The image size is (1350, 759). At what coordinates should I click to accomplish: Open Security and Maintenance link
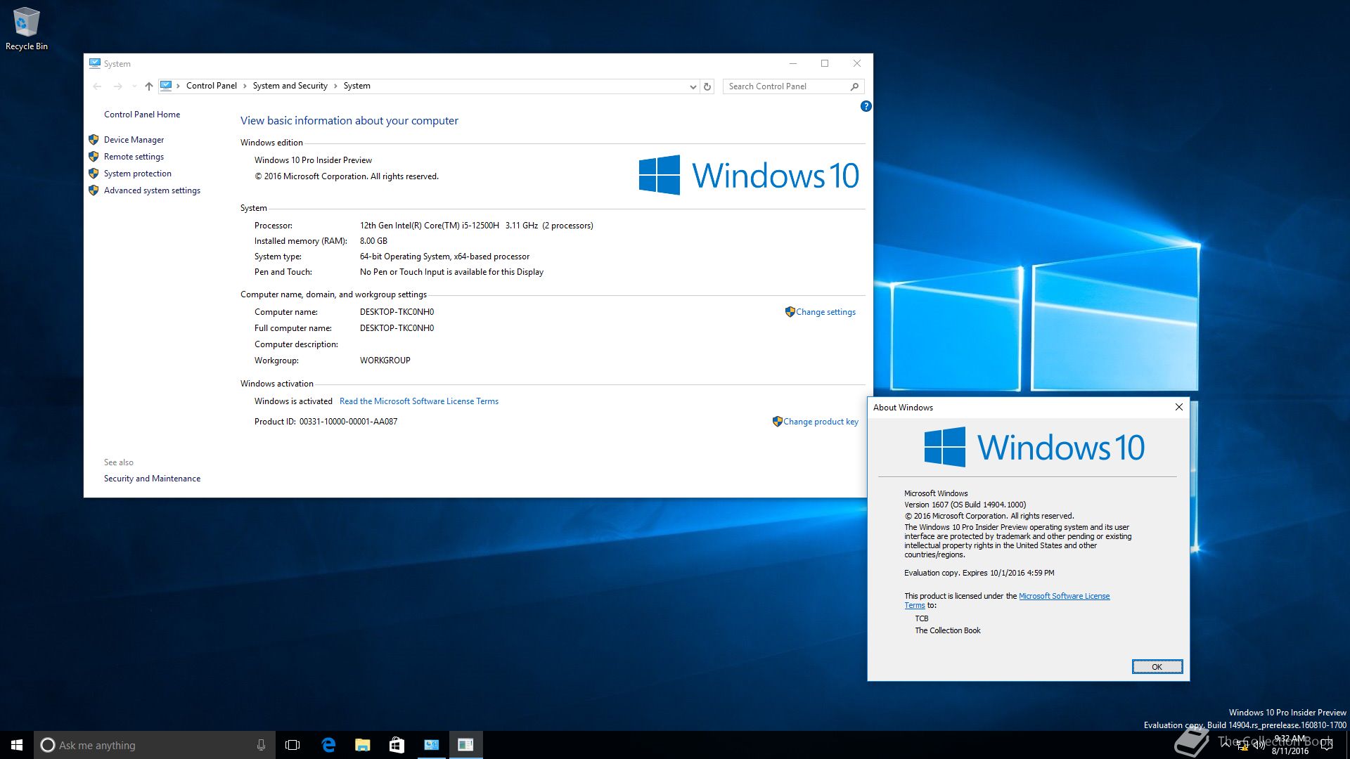pos(152,479)
